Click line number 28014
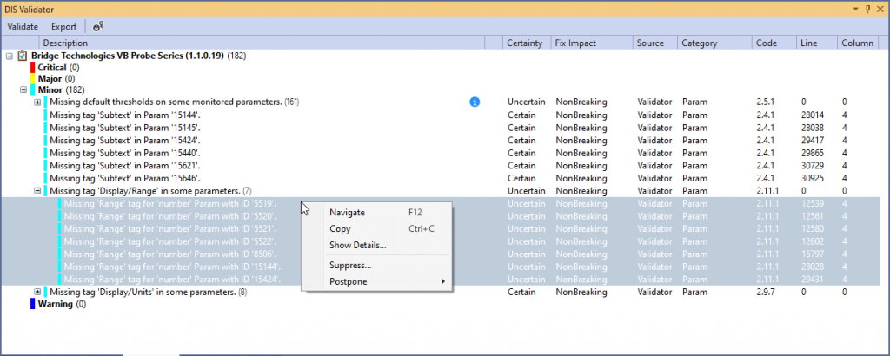 point(813,115)
